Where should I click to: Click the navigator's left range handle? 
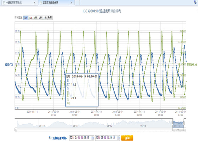pyautogui.click(x=173, y=123)
